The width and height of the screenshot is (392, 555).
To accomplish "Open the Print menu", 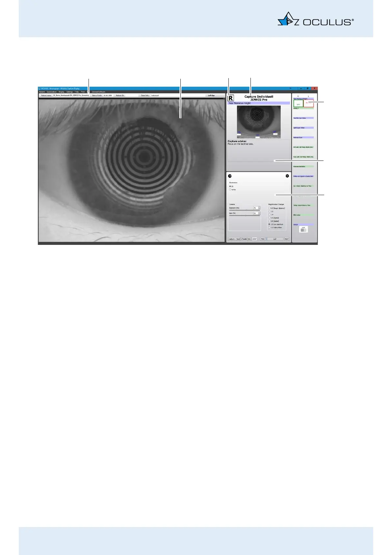I will click(x=83, y=92).
